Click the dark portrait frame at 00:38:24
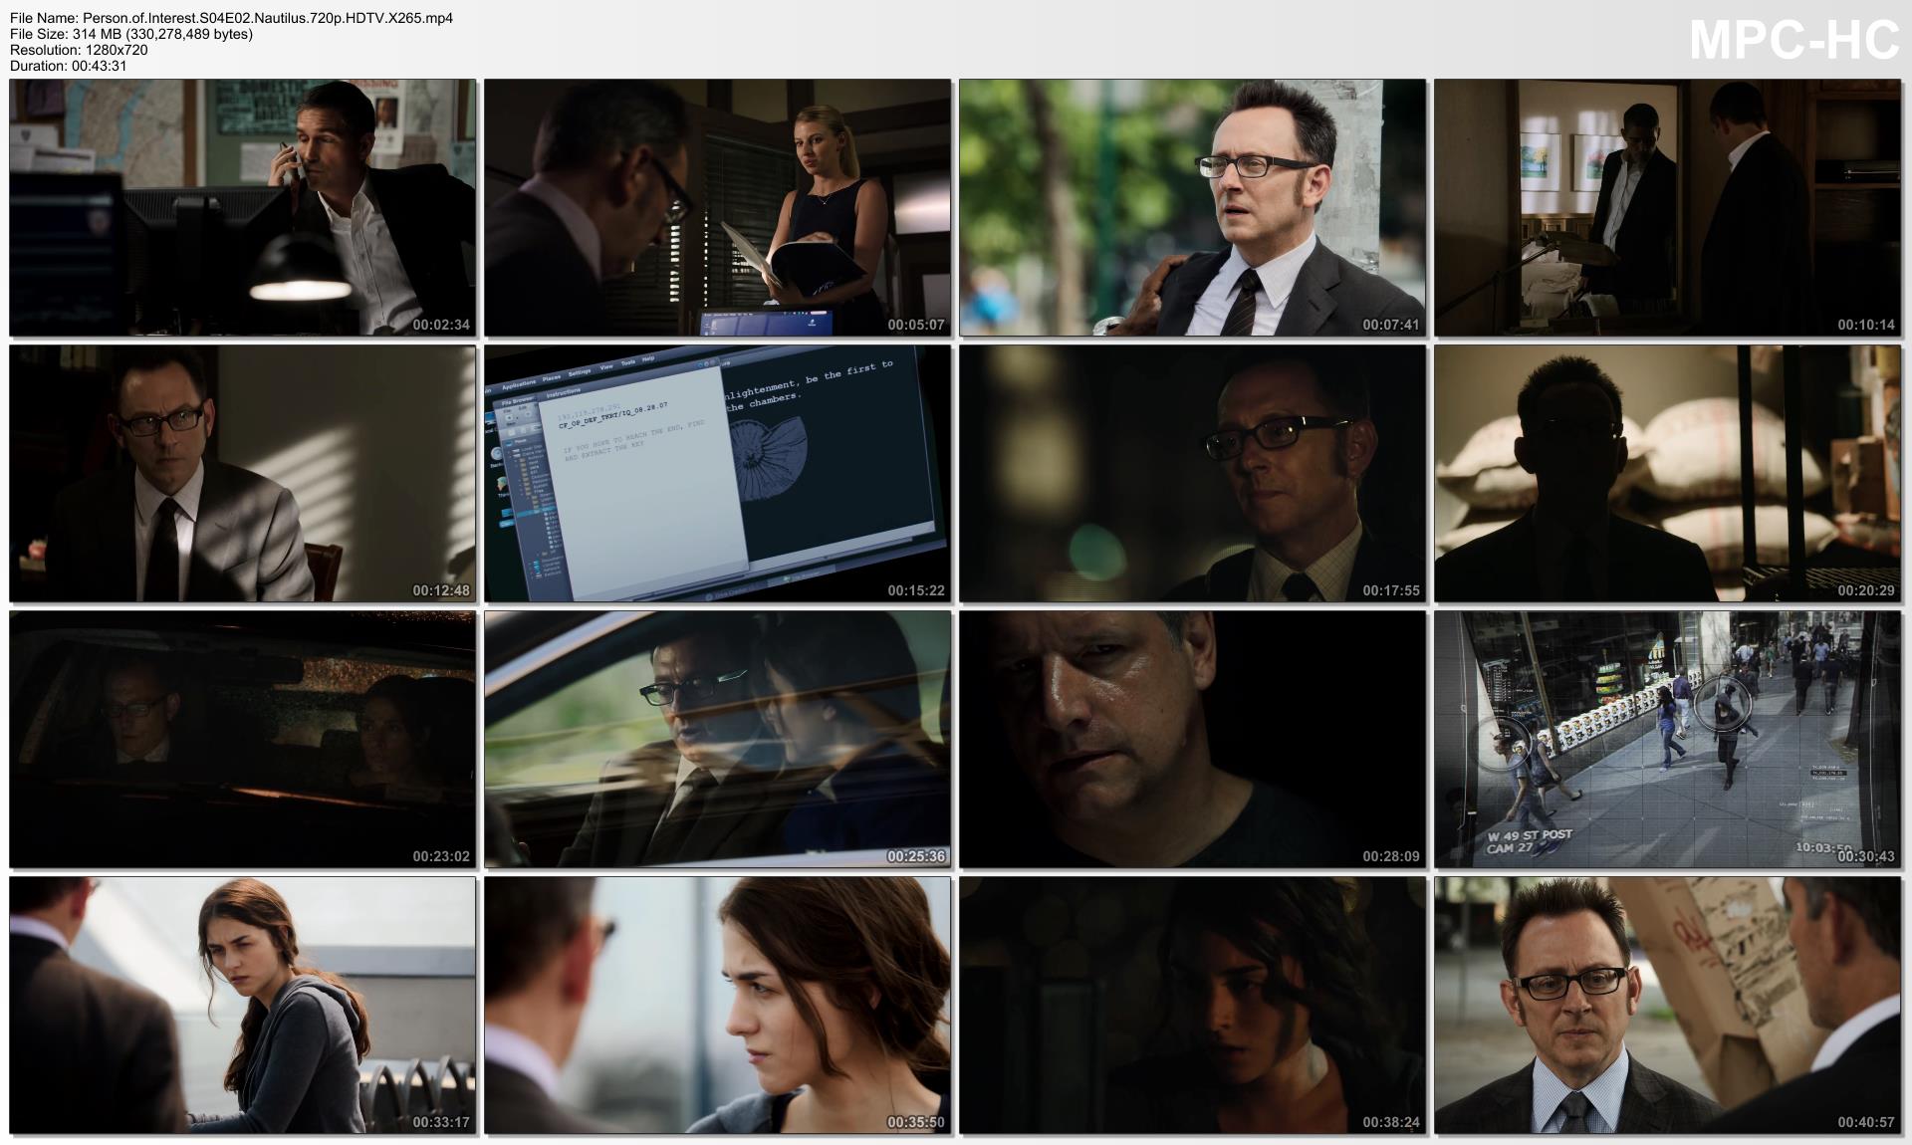 point(1192,1005)
